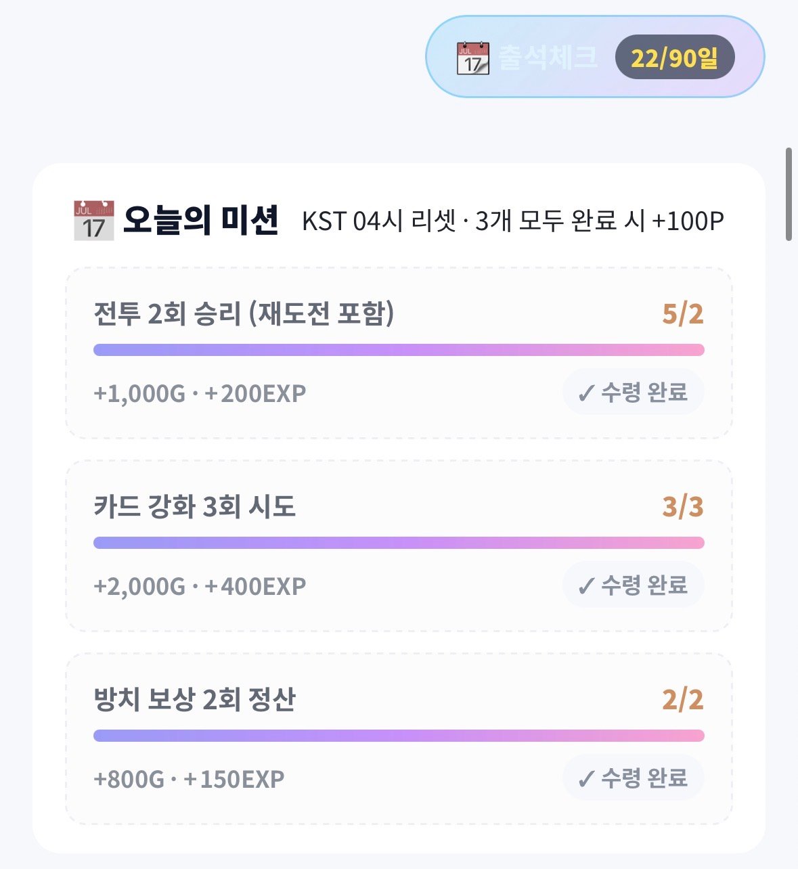Image resolution: width=798 pixels, height=869 pixels.
Task: Click the calendar icon in 출석체크 button
Action: click(473, 58)
